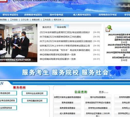130x117 pixels.
Task: Click the 入口 link under 3月19日9时至4月12
Action: 124,60
